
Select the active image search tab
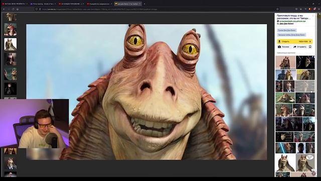[x=127, y=4]
